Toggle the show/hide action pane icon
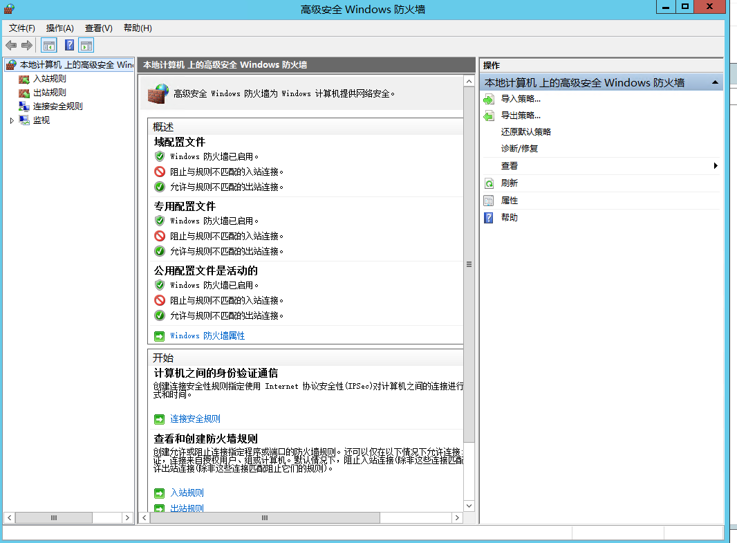Viewport: 737px width, 543px height. coord(86,46)
